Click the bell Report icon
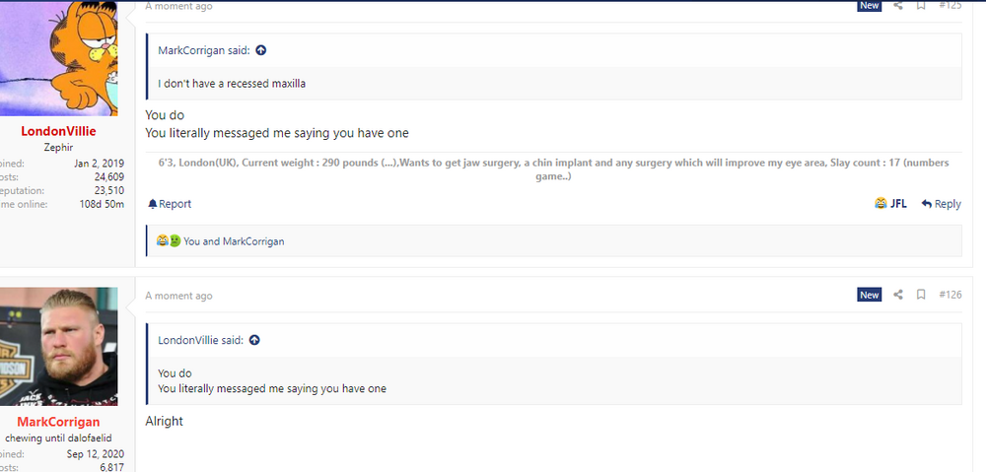This screenshot has height=472, width=986. [x=153, y=204]
